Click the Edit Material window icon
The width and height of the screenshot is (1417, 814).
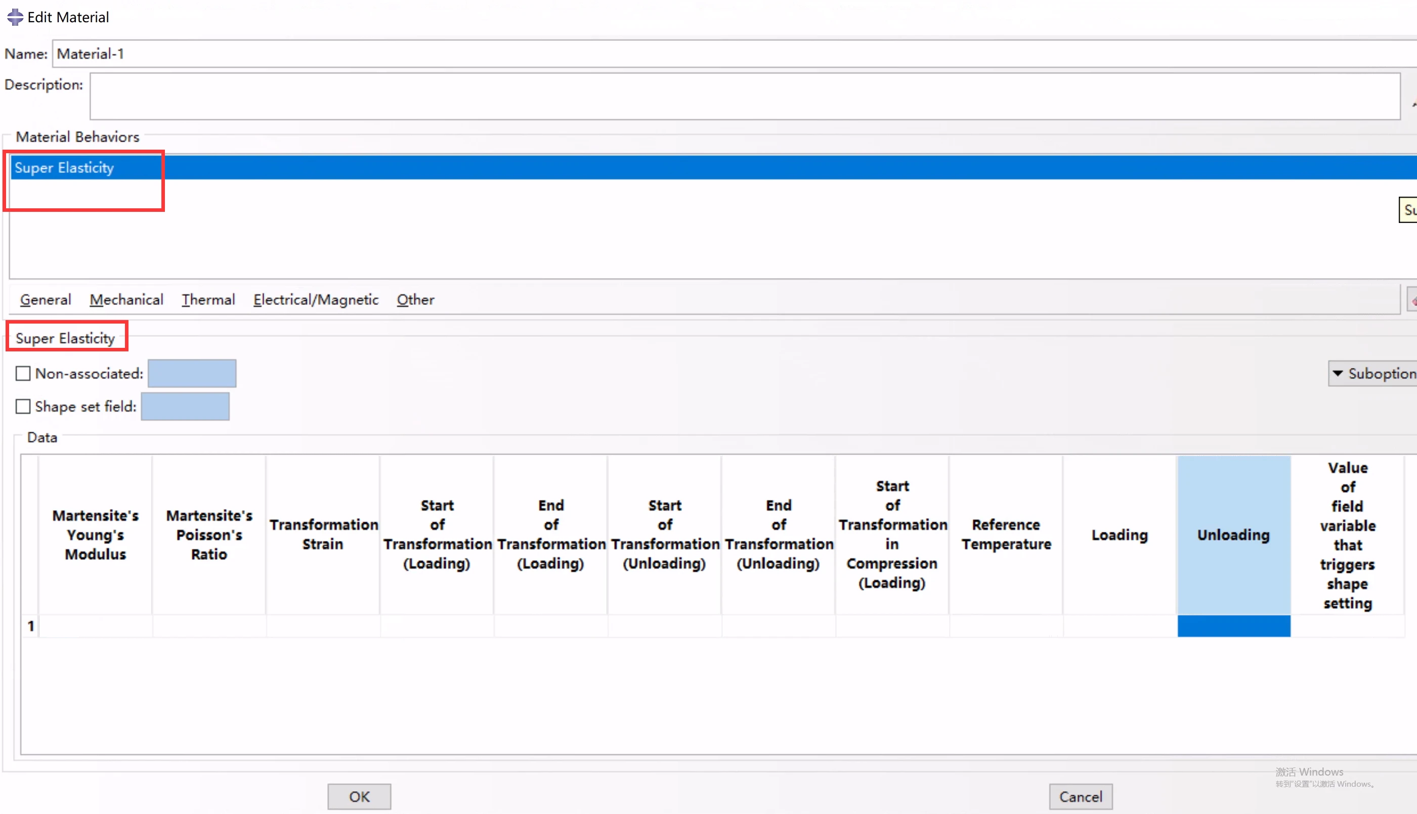[15, 17]
